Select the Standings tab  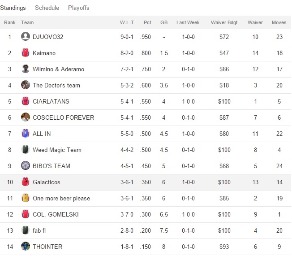tap(13, 8)
